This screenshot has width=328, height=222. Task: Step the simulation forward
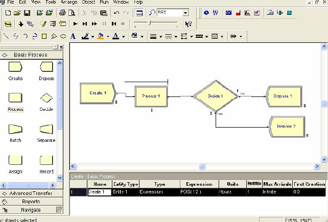pos(85,24)
